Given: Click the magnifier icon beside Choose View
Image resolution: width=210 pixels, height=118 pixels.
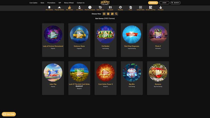Looking at the screenshot, I should click(x=116, y=14).
